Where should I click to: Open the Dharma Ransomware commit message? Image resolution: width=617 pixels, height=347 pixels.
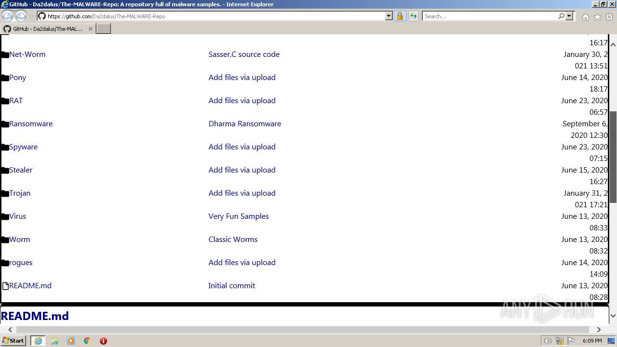[x=245, y=124]
